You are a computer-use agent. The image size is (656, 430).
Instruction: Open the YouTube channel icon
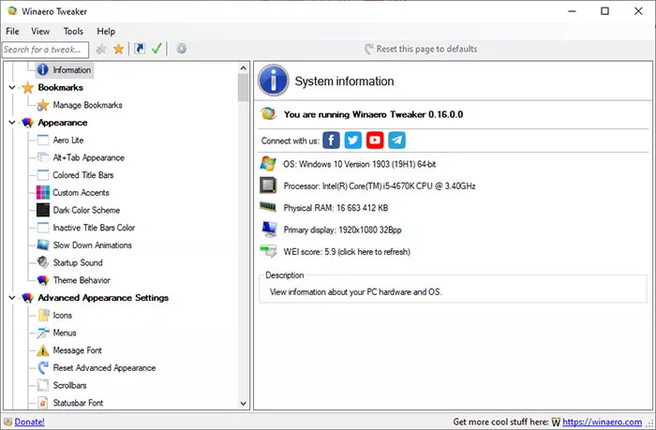(x=375, y=141)
